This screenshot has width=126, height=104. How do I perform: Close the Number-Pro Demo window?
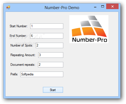[x=112, y=6]
